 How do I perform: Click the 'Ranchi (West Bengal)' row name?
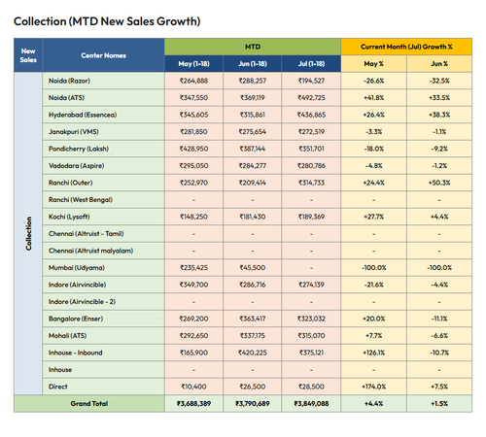point(81,200)
